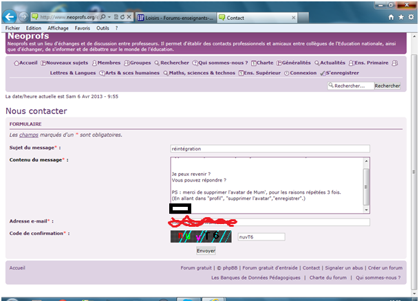This screenshot has height=301, width=419.
Task: Open the Edition menu
Action: pyautogui.click(x=34, y=28)
